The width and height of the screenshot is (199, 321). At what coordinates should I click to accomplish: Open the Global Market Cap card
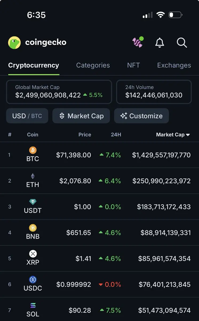59,92
